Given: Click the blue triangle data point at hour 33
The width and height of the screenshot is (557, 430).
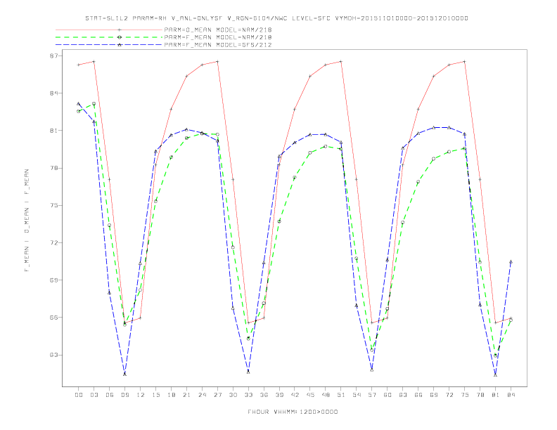Looking at the screenshot, I should click(x=248, y=372).
